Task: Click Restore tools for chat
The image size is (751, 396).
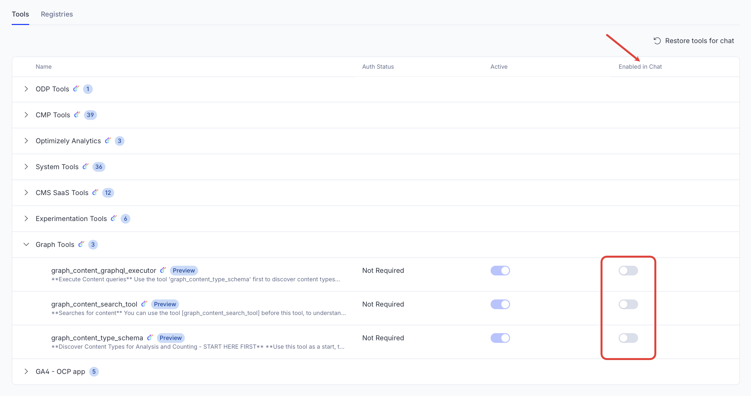Action: coord(699,41)
